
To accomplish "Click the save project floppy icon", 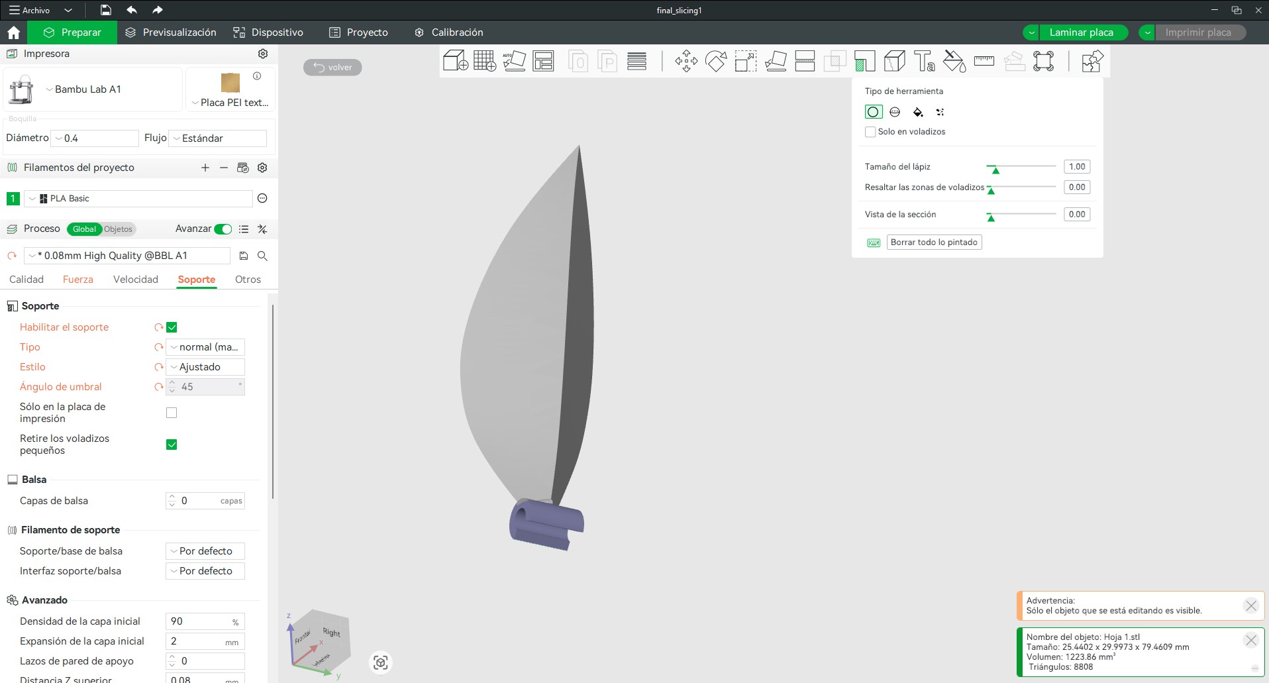I will click(105, 10).
